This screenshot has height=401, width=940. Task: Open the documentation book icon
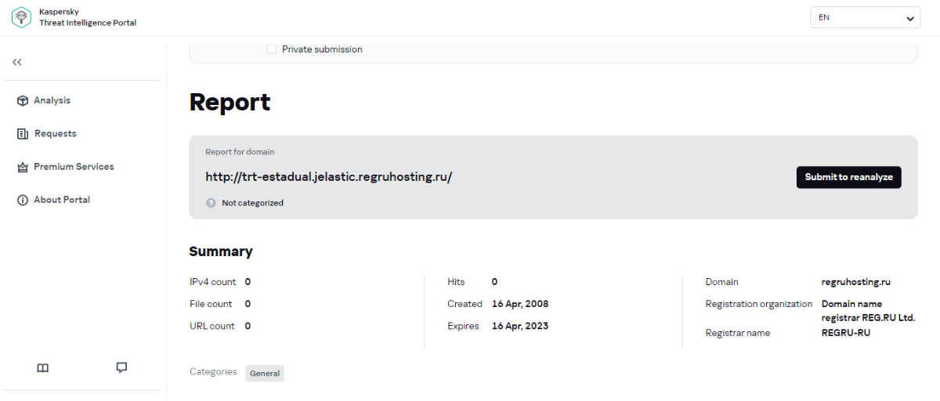pyautogui.click(x=43, y=368)
